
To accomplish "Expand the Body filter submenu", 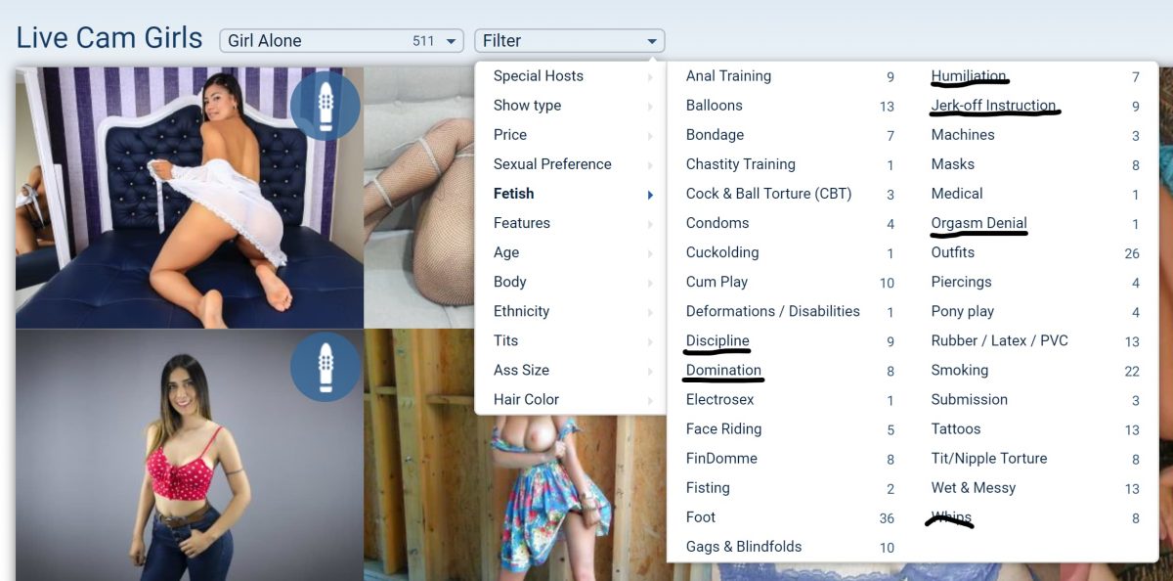I will coord(572,282).
